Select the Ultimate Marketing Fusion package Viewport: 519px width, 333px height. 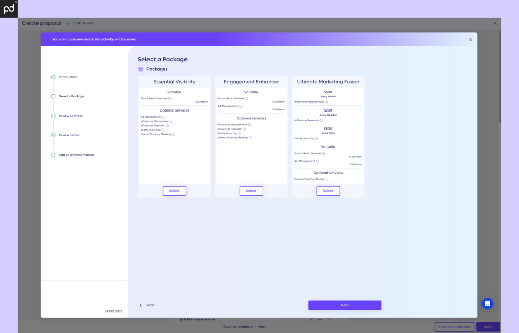point(328,191)
